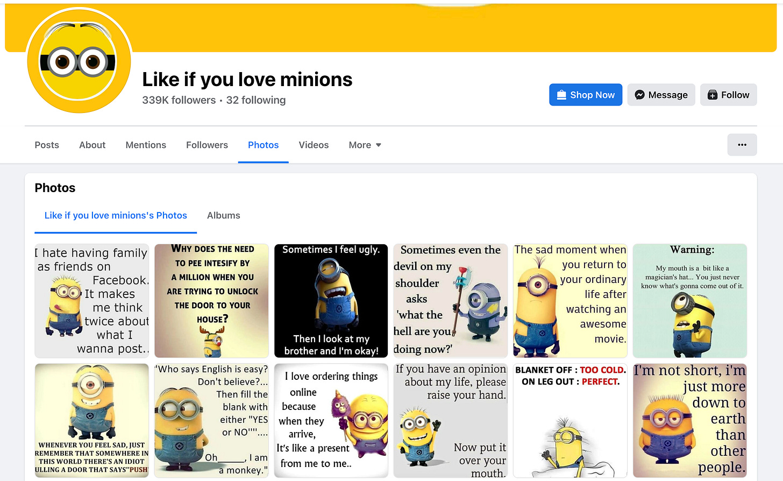Image resolution: width=783 pixels, height=481 pixels.
Task: Click the shopping bag icon in Shop Now
Action: point(561,95)
